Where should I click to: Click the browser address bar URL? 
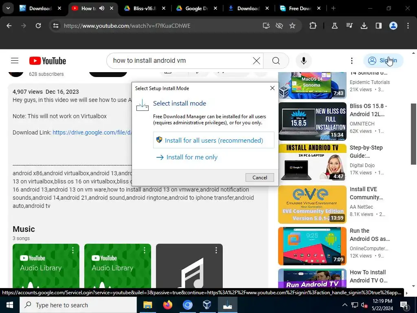[127, 26]
